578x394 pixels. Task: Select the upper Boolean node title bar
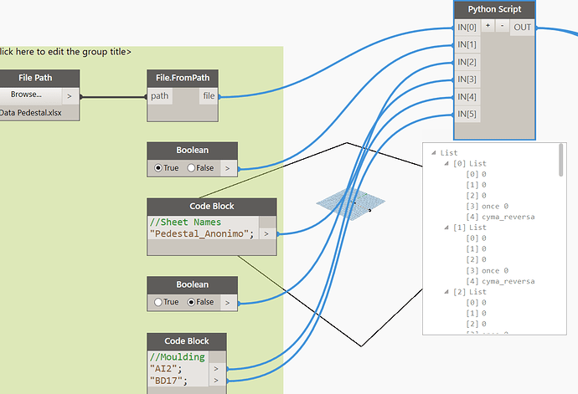[192, 151]
